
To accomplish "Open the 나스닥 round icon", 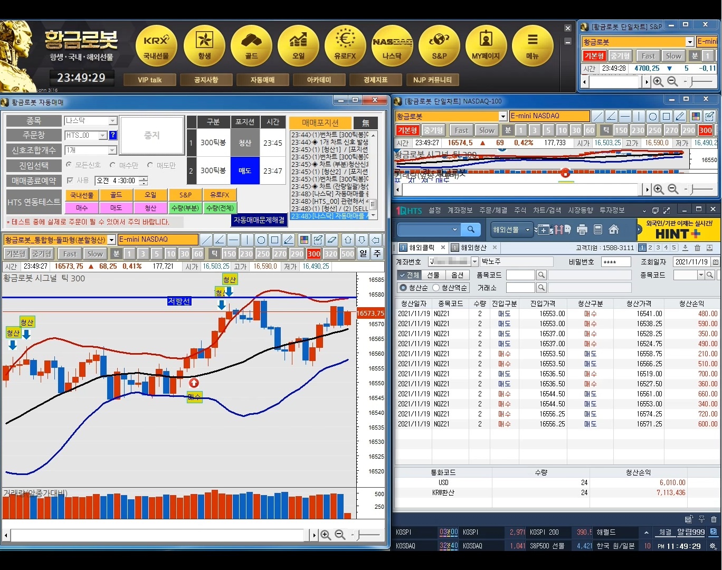I will [392, 46].
